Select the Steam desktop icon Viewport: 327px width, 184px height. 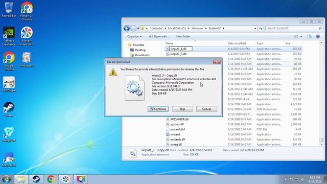pyautogui.click(x=9, y=109)
